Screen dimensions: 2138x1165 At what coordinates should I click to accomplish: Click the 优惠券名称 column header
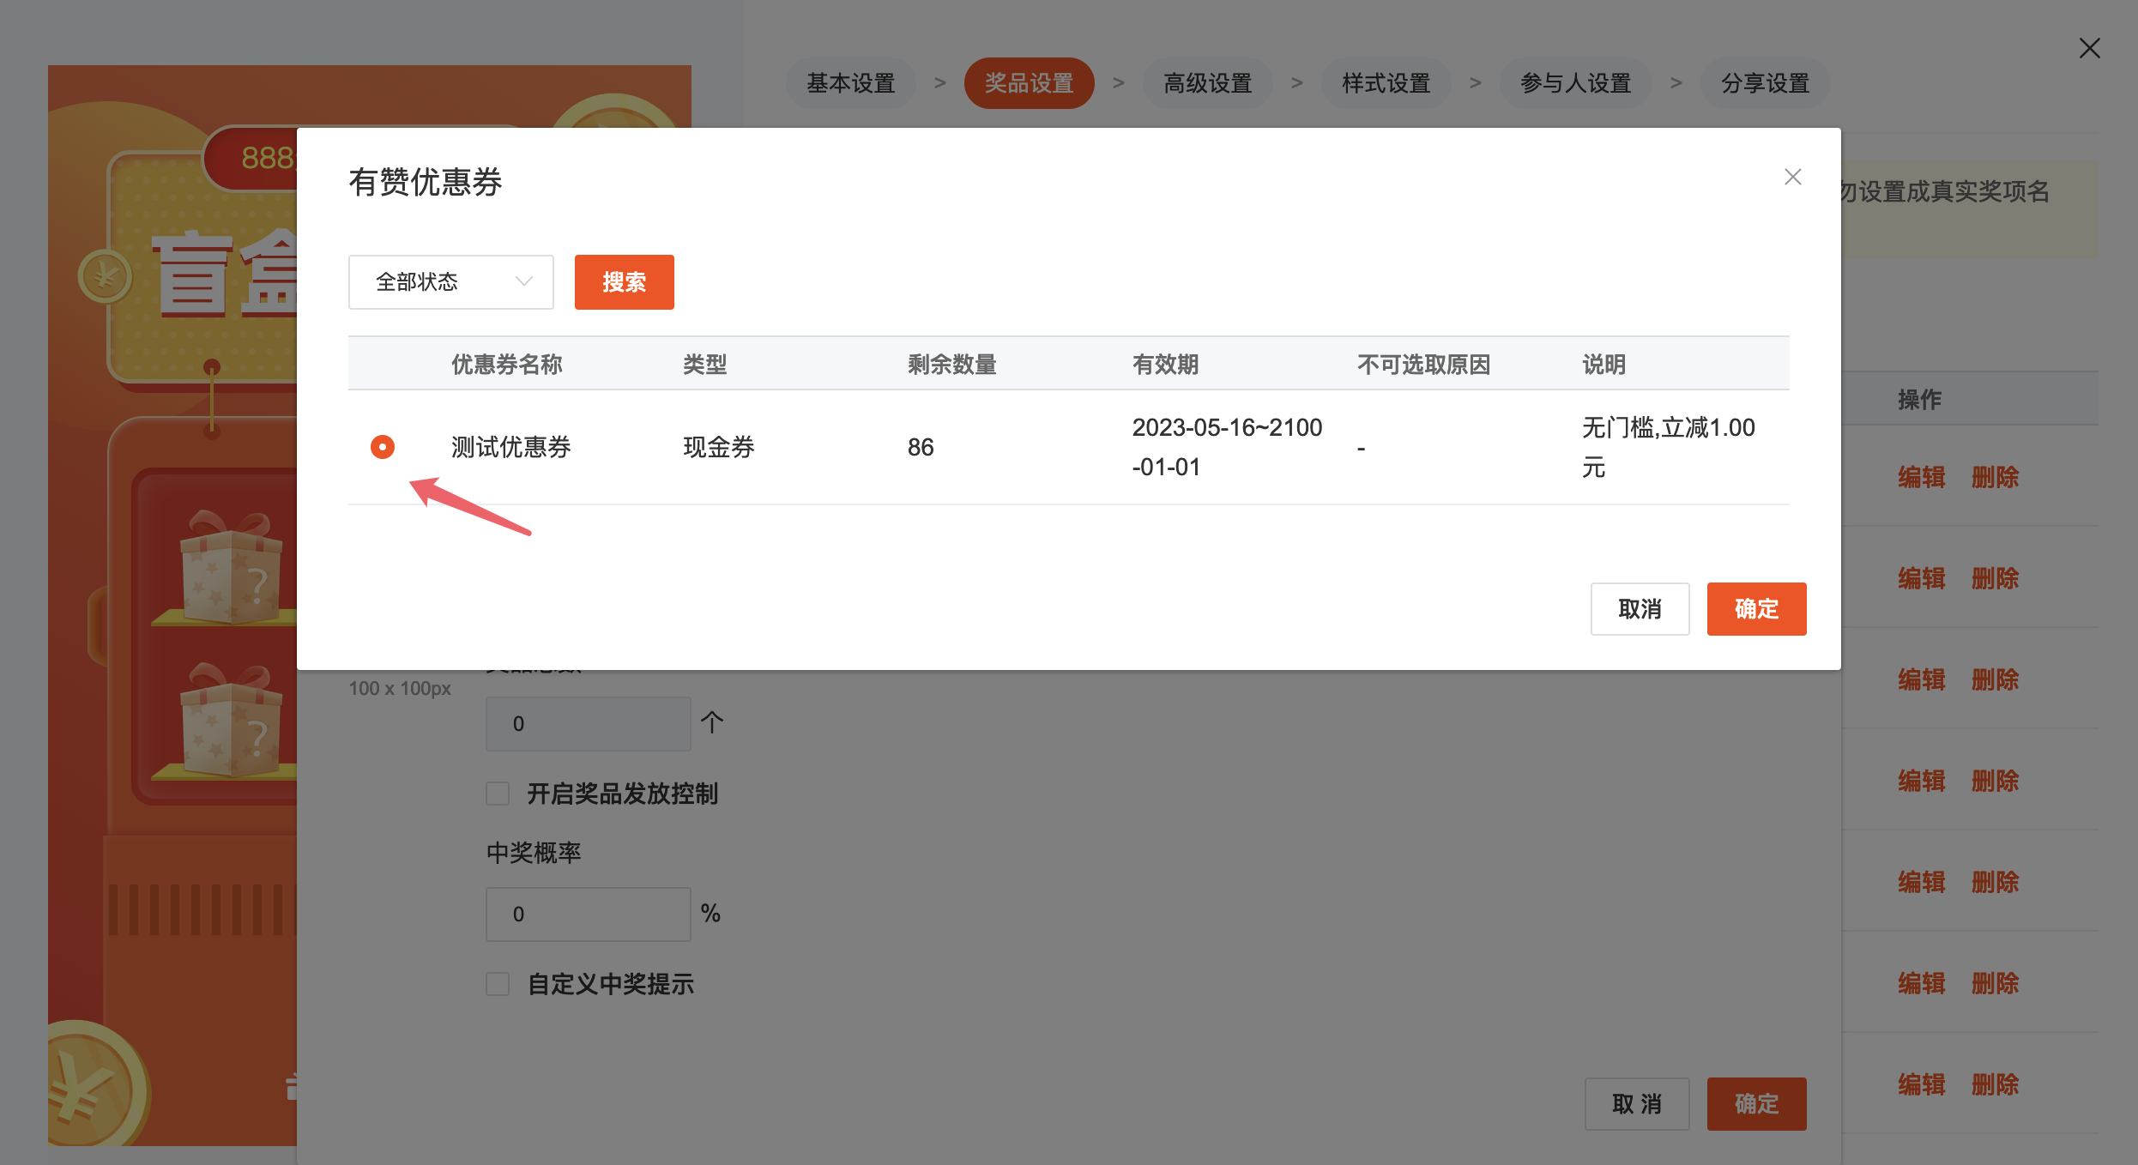coord(507,365)
